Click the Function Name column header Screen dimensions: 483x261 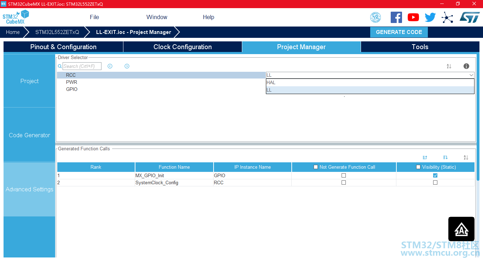174,167
